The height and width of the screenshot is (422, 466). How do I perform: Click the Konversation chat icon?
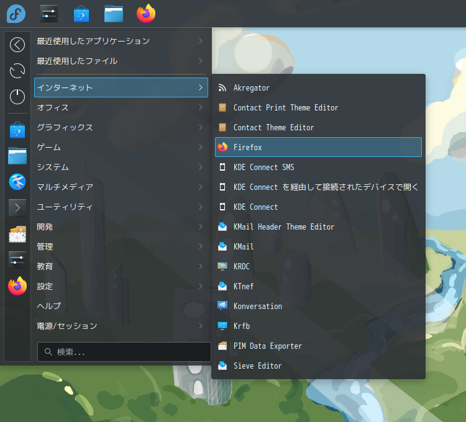[222, 306]
